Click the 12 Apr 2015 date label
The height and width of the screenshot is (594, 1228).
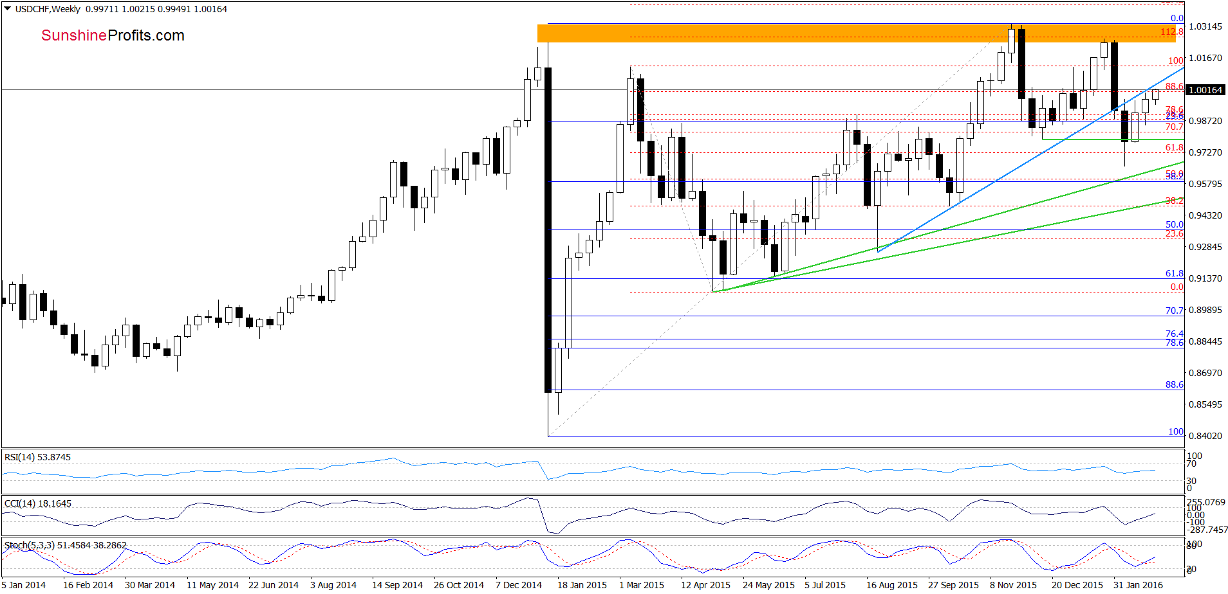coord(705,585)
